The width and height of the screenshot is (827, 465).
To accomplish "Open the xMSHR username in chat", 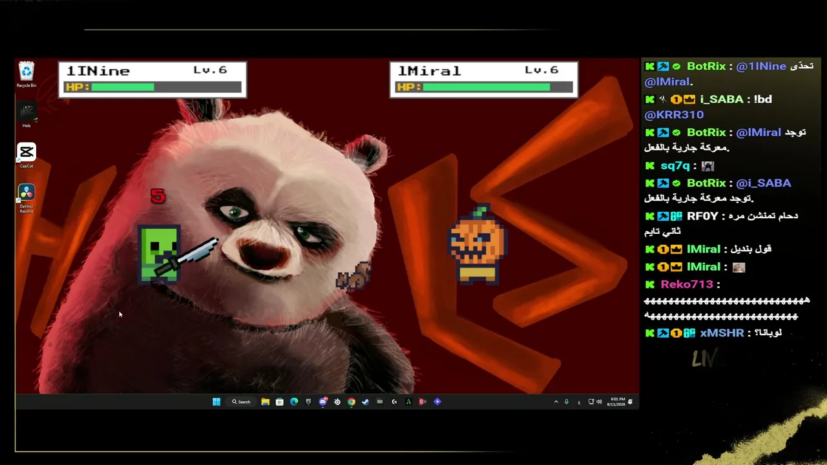I will (722, 333).
